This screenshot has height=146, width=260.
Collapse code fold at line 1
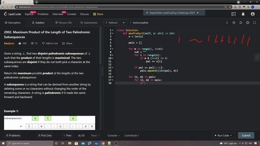(113, 30)
